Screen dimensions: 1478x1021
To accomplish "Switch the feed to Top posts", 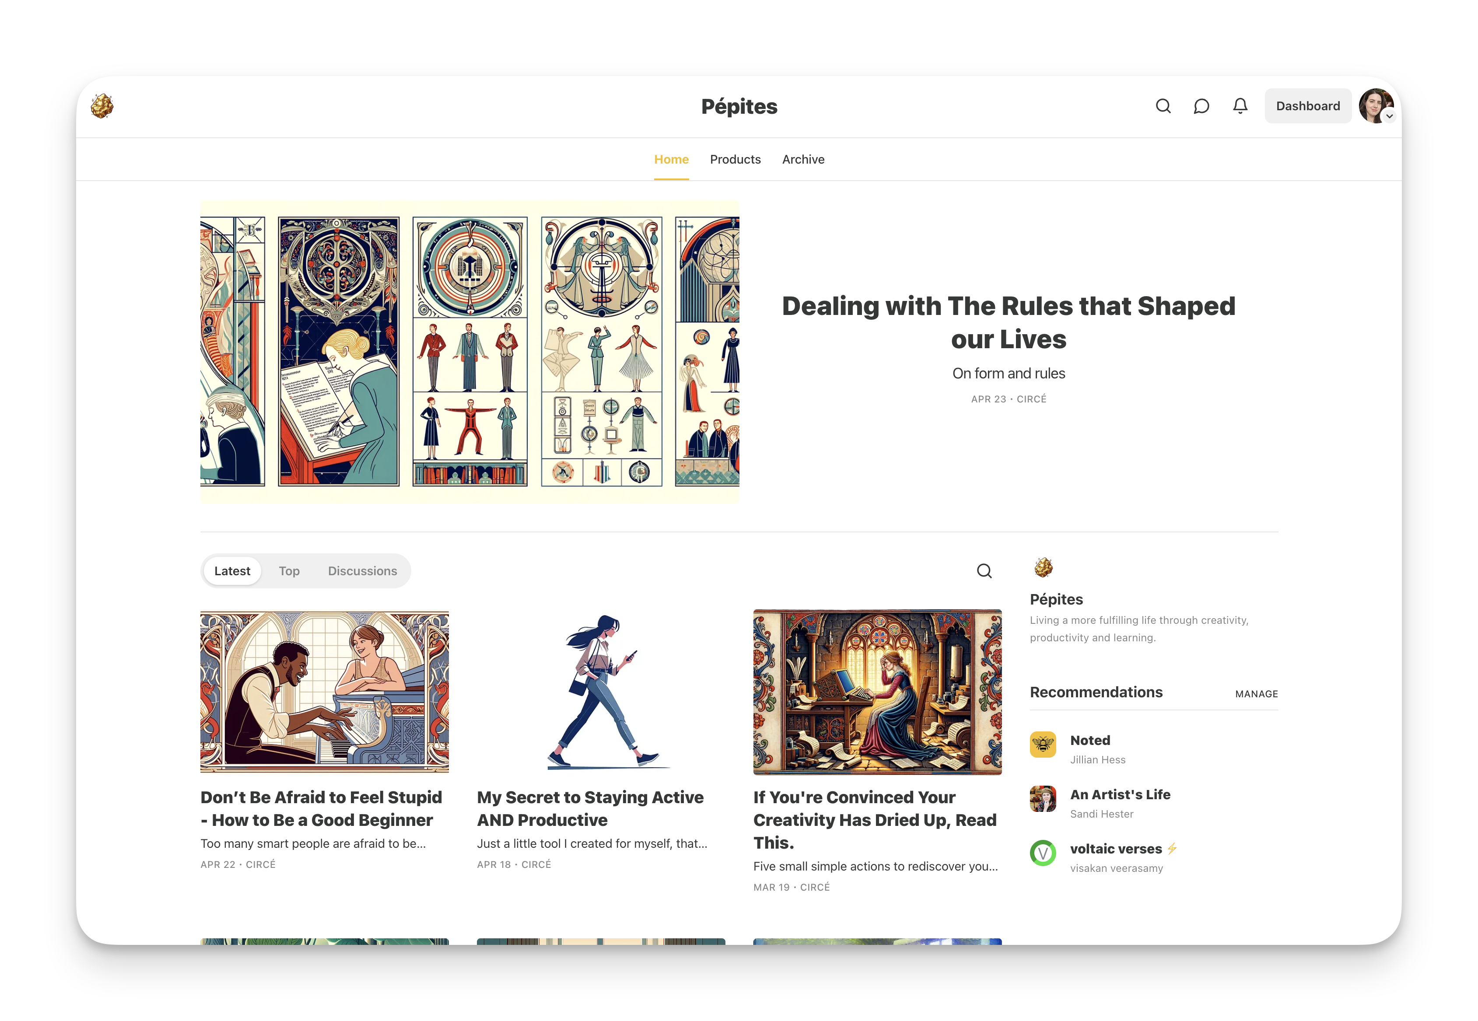I will [x=289, y=570].
